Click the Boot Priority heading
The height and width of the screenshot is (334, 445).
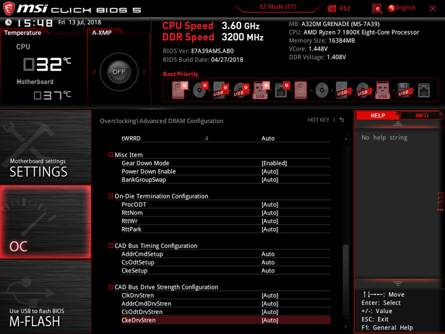(180, 74)
